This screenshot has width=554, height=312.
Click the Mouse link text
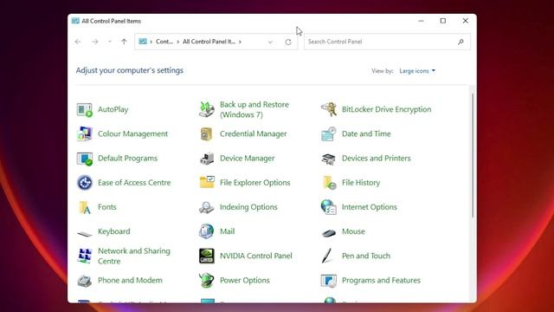point(353,231)
